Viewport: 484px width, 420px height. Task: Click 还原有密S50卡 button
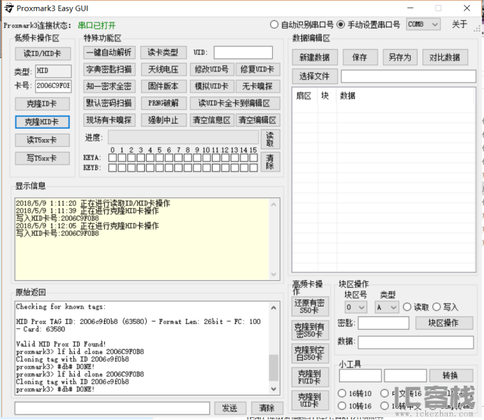tap(310, 307)
